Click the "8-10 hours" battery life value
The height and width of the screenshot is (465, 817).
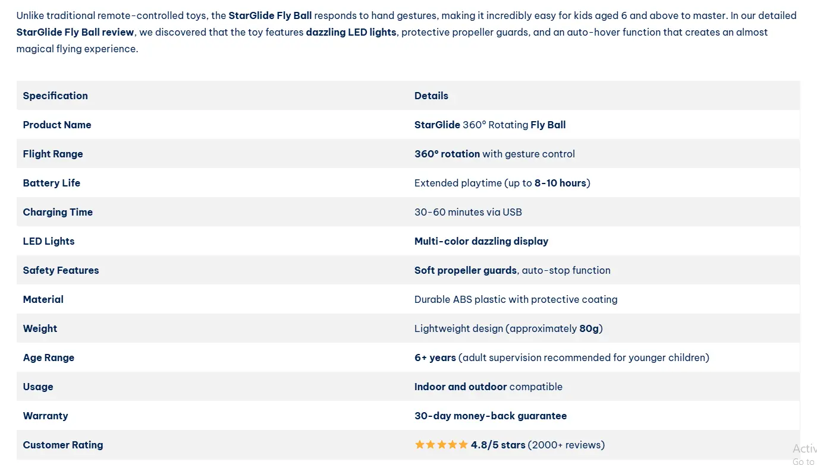(x=560, y=183)
